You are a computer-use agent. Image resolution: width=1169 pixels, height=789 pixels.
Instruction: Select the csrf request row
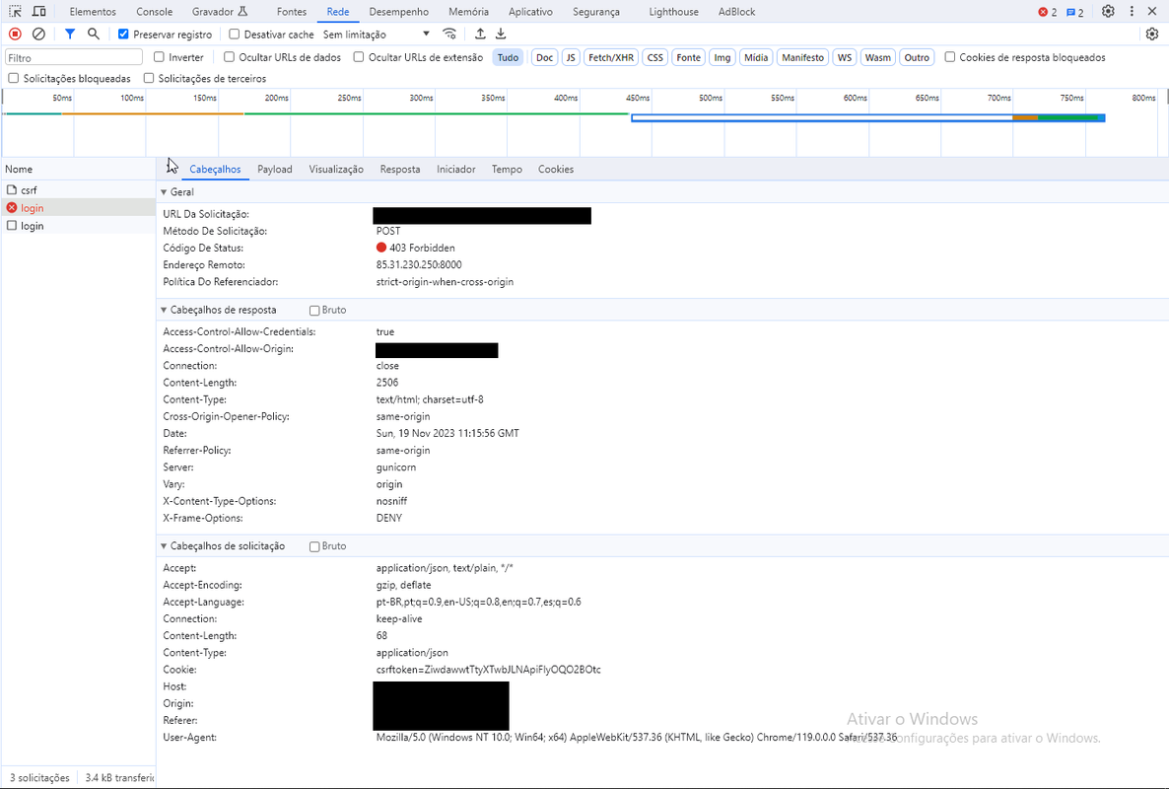pyautogui.click(x=78, y=190)
